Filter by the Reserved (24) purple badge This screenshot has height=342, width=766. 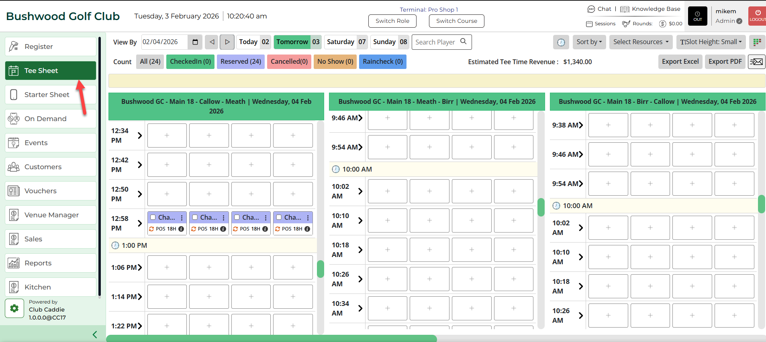click(241, 62)
